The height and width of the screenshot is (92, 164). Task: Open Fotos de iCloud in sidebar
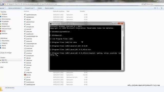click(6, 29)
